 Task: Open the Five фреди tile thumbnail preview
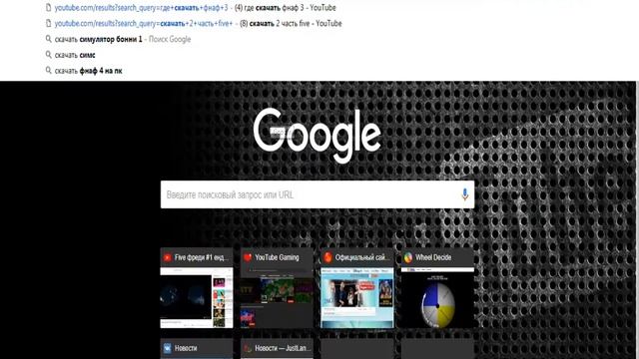(197, 297)
